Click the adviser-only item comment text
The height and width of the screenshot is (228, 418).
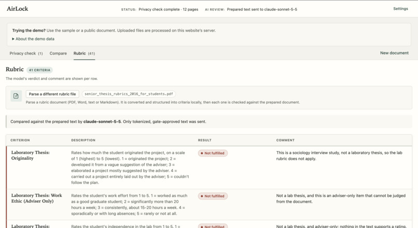(341, 198)
